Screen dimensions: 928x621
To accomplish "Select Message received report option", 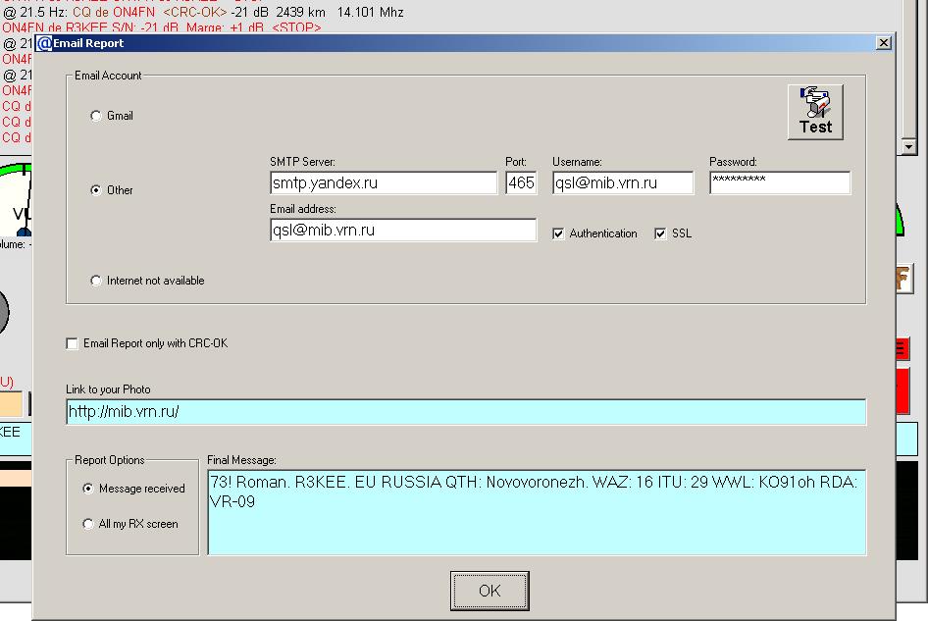I will coord(89,489).
